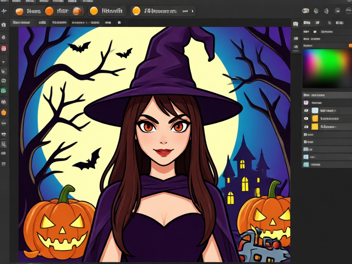Click the second short label in the options bar

(42, 22)
